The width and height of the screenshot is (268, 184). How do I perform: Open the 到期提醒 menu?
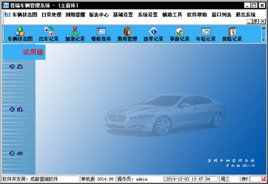point(75,15)
